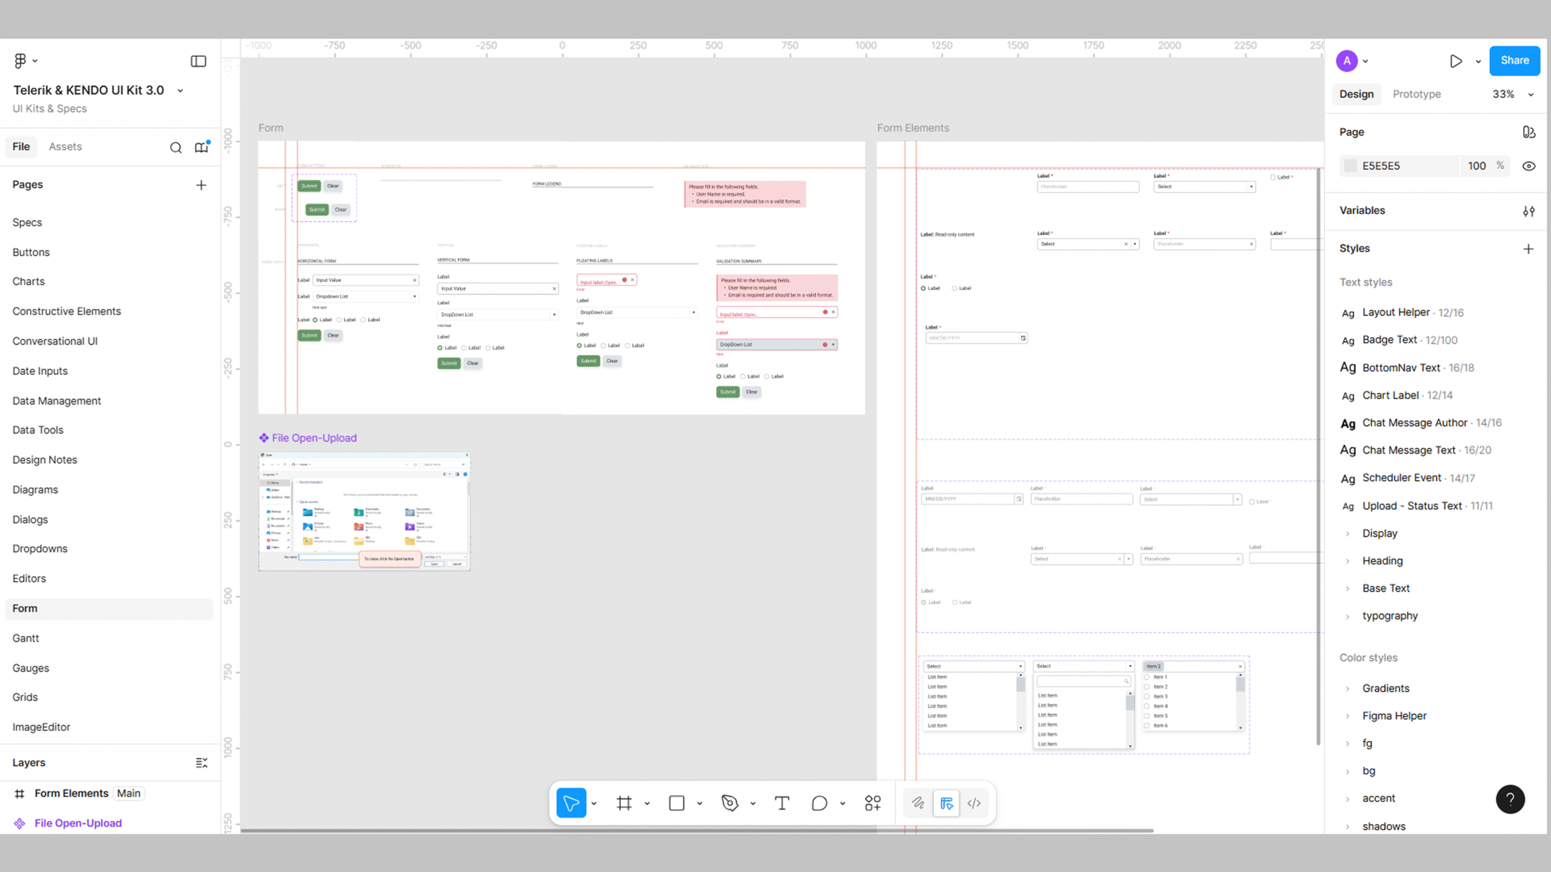1551x872 pixels.
Task: Collapse all layers with the Layers panel icon
Action: coord(202,763)
